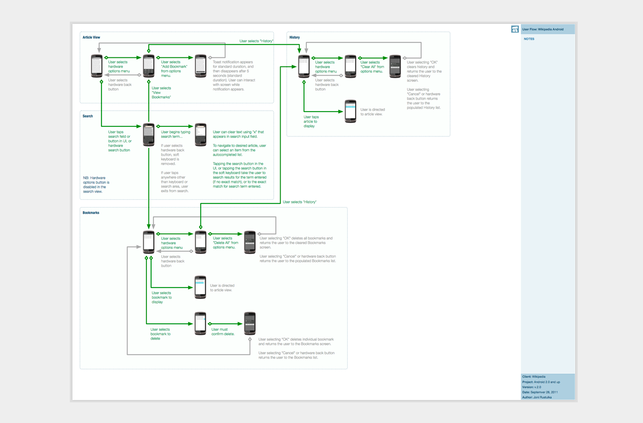Select 'User Flow: Wikipedia Android' title bar
This screenshot has width=643, height=423.
point(547,29)
